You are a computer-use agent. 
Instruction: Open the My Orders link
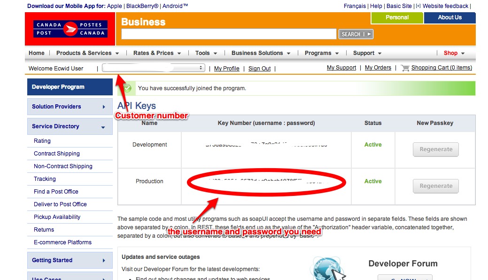378,68
